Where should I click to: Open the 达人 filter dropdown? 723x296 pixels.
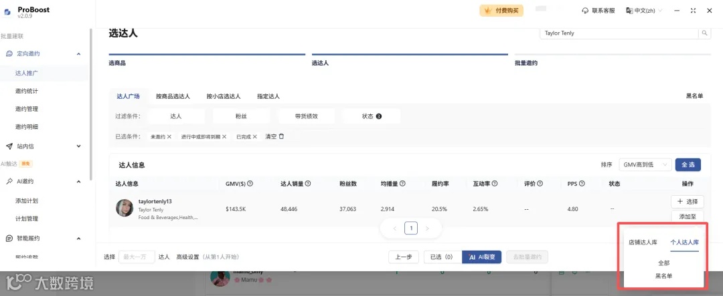click(x=176, y=116)
